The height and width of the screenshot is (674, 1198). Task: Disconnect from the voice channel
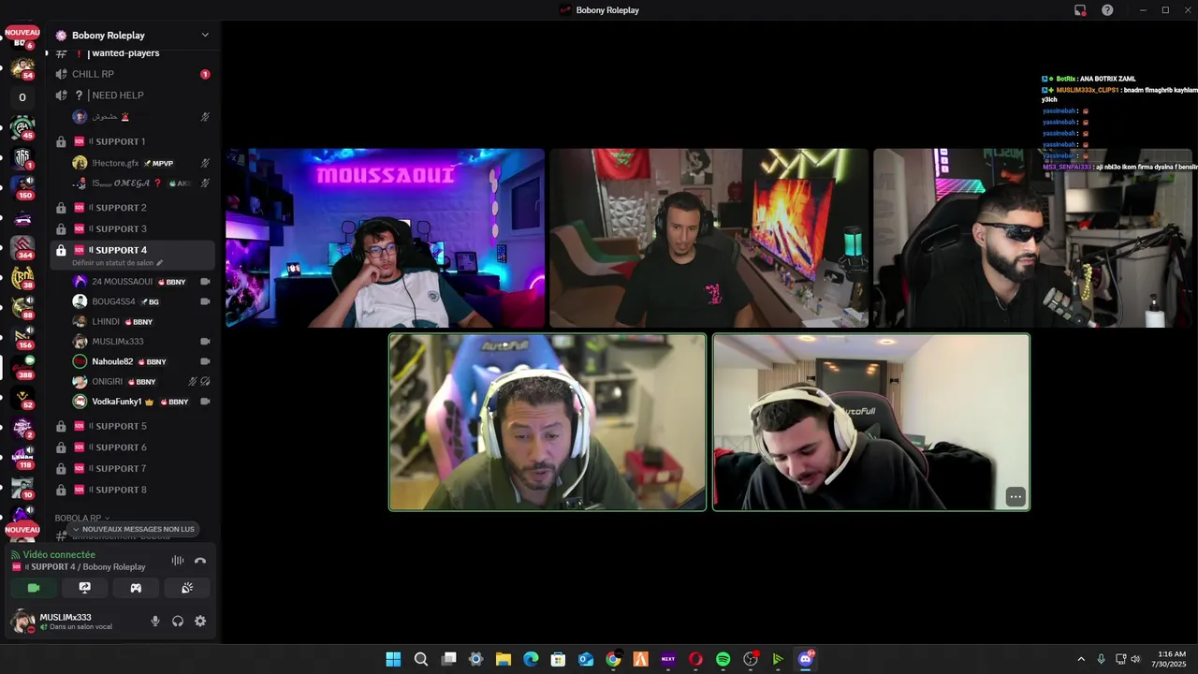199,561
